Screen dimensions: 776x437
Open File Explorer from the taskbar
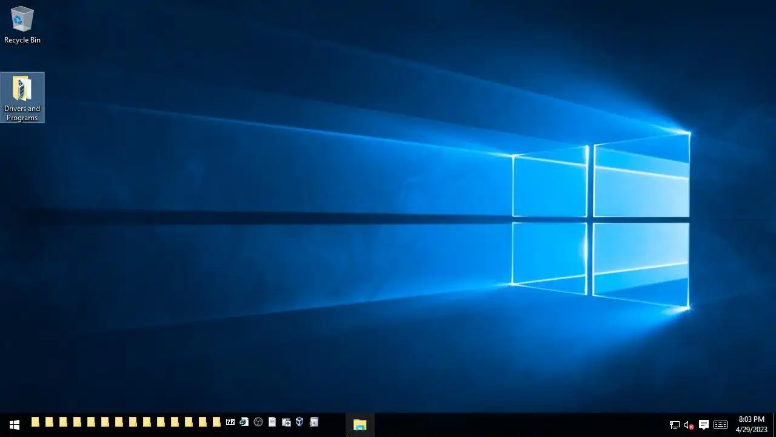[x=360, y=425]
